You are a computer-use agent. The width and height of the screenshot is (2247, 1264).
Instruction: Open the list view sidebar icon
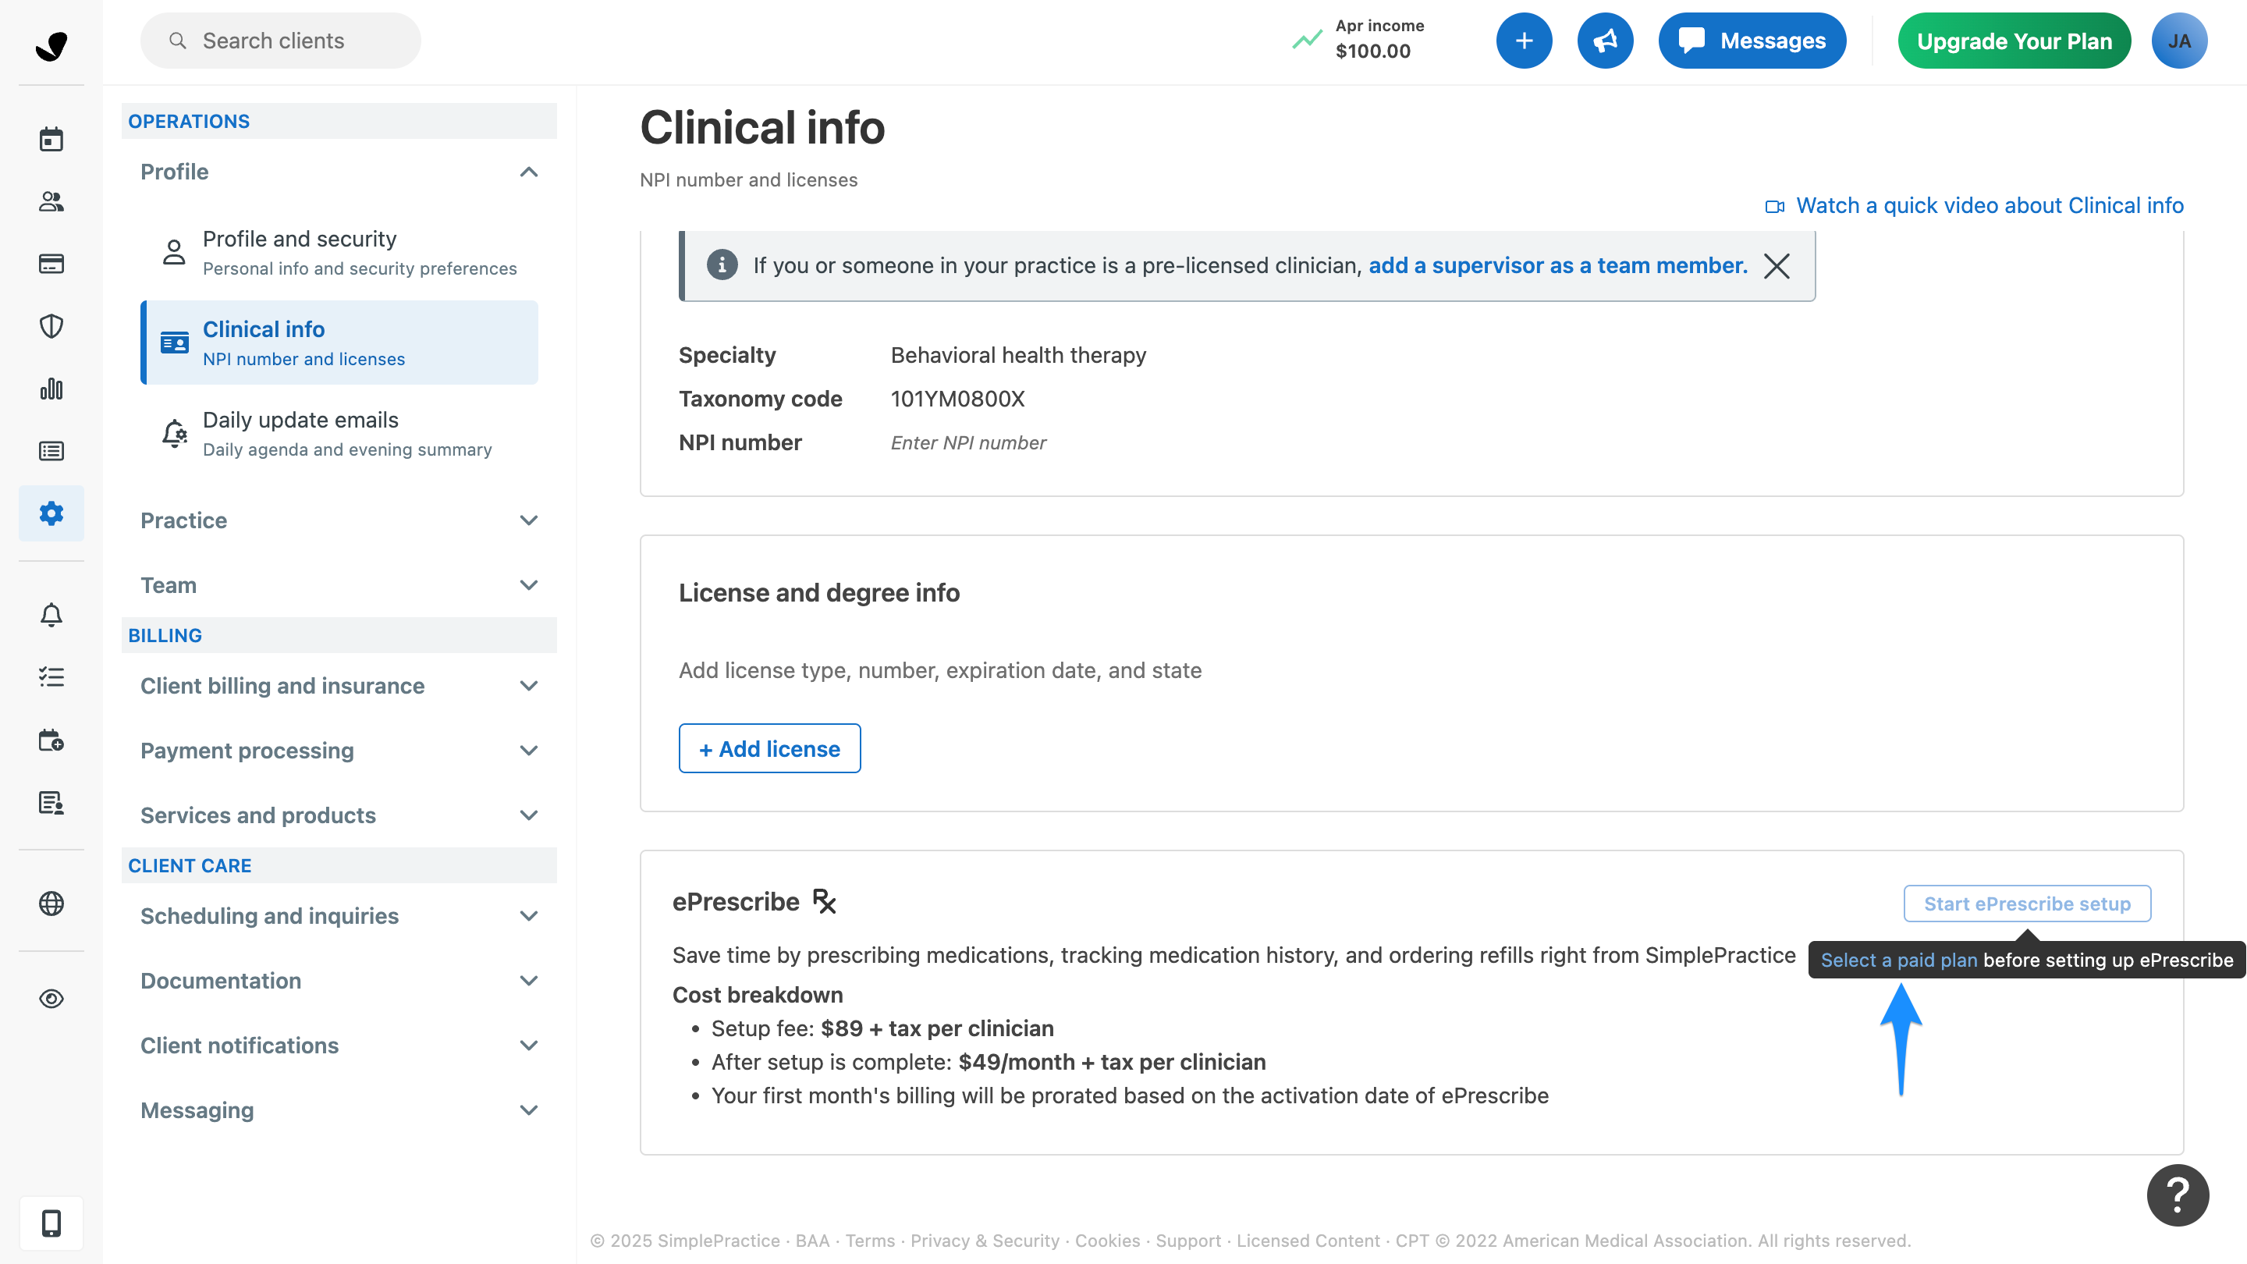pyautogui.click(x=51, y=450)
